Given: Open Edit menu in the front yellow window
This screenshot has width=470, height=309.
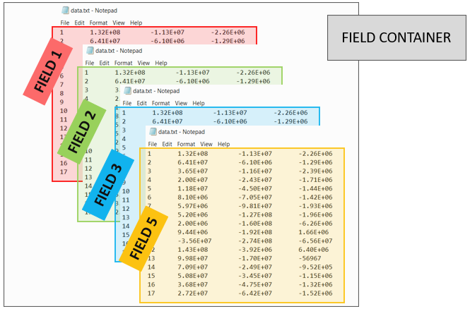Looking at the screenshot, I should tap(167, 144).
